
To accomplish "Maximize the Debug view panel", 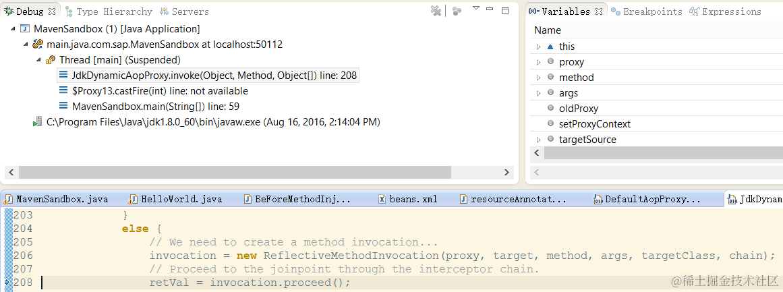I will (x=505, y=11).
